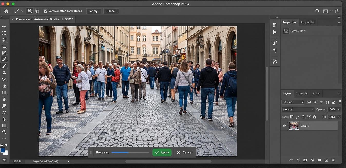Open the workspace switcher dropdown arrow
The width and height of the screenshot is (346, 168).
[331, 11]
